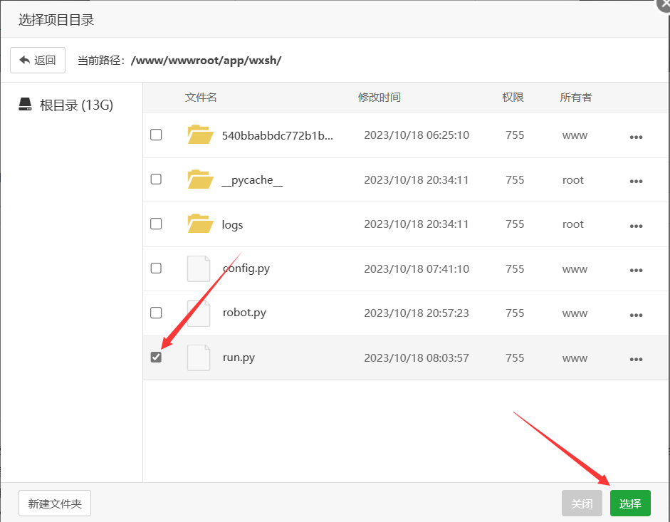This screenshot has width=670, height=522.
Task: Select the config.py file icon
Action: coord(199,268)
